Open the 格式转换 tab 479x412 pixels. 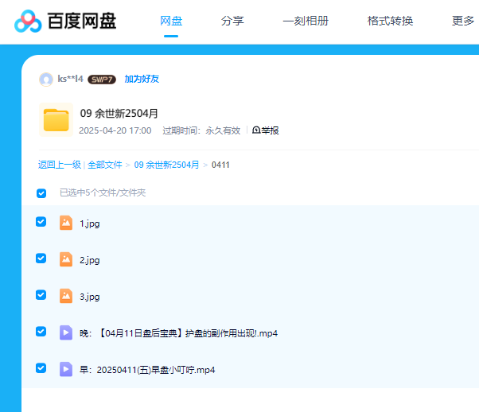[x=390, y=21]
